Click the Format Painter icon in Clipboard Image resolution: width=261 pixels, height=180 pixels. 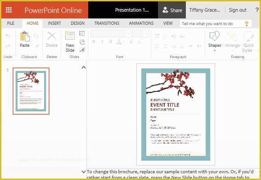[x=37, y=46]
